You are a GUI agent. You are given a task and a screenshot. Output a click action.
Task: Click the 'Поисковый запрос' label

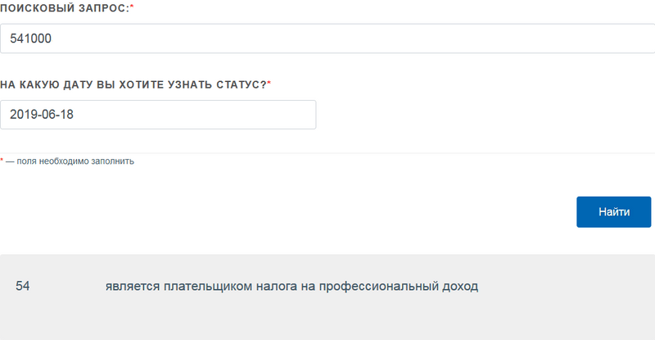pos(64,7)
